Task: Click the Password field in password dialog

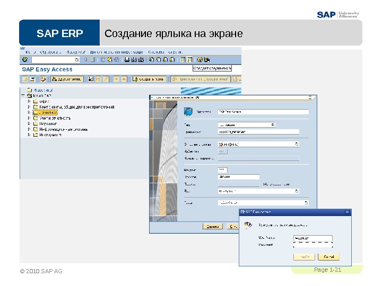Action: 313,245
